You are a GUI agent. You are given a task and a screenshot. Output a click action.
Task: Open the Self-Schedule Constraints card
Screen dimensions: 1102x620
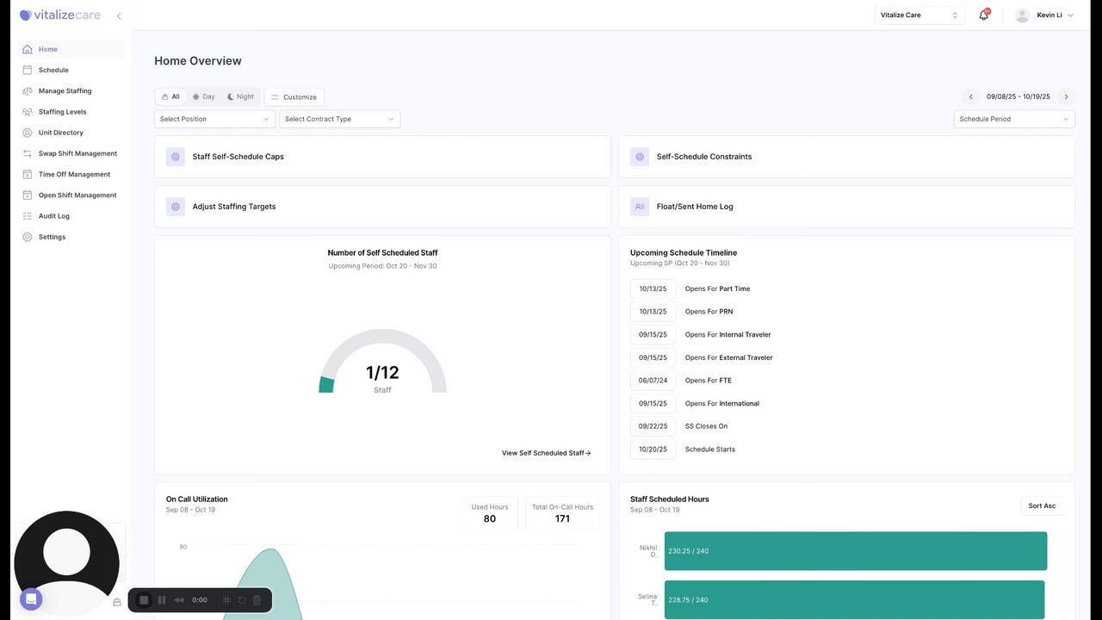(847, 157)
